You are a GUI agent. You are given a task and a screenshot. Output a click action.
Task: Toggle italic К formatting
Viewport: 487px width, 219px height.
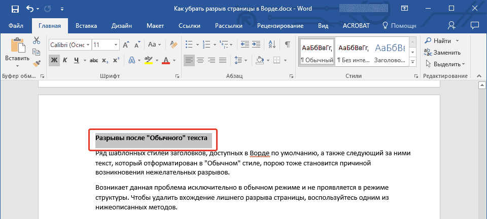65,60
